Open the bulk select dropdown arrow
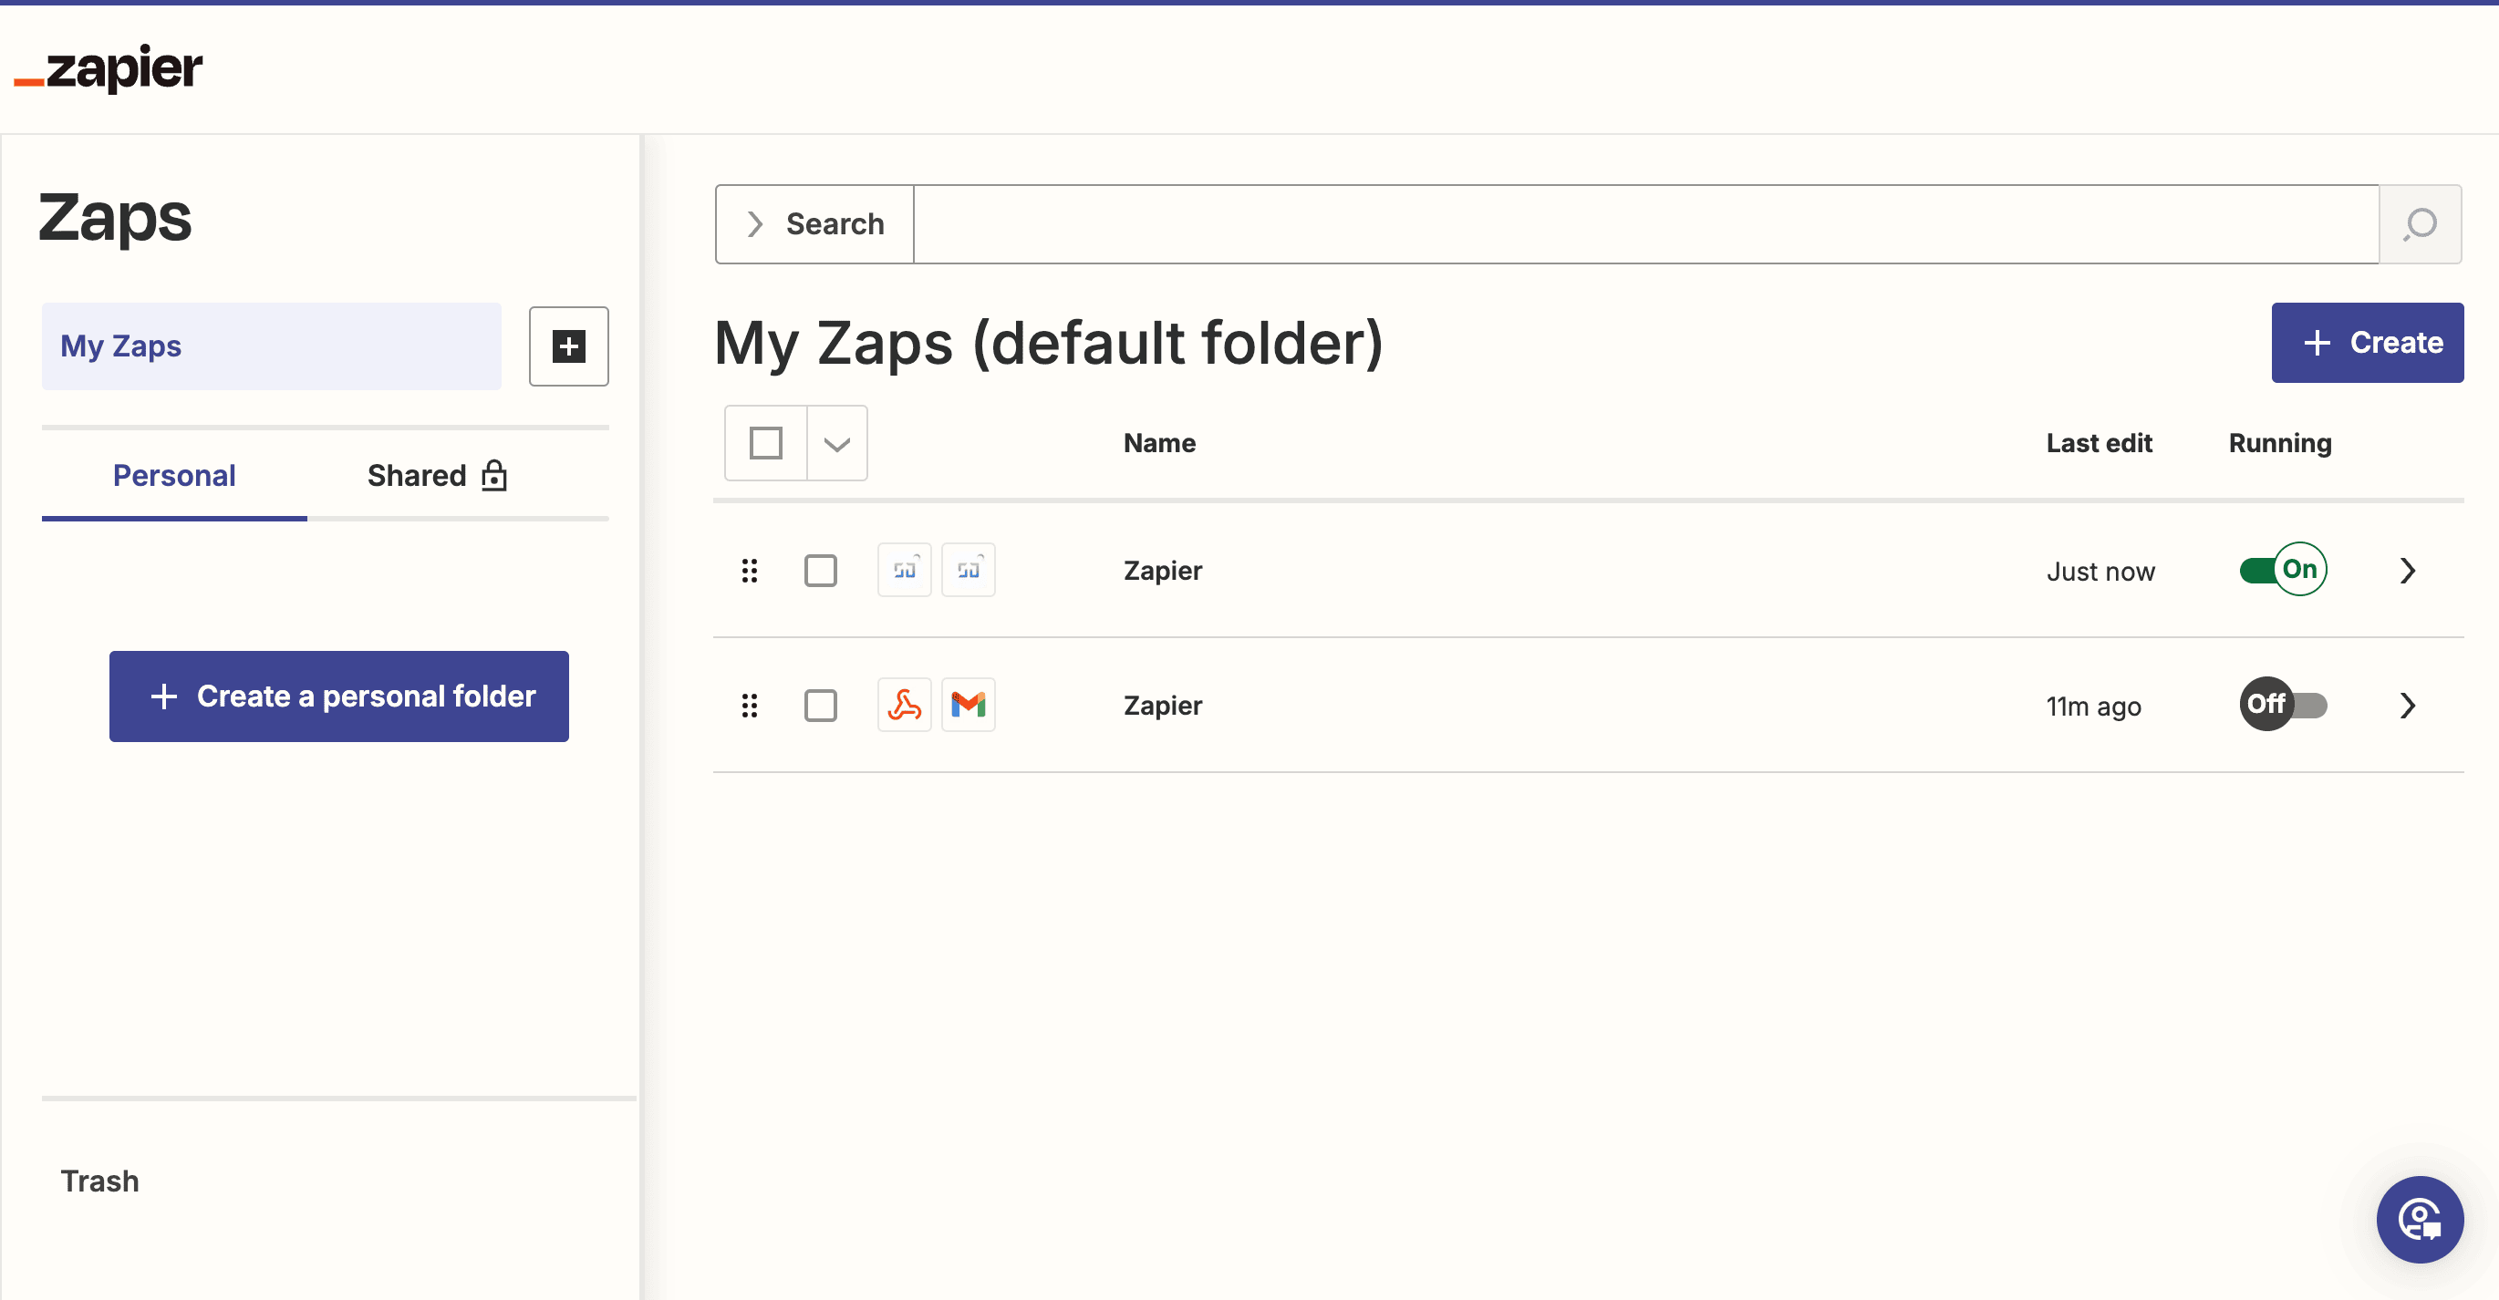Screen dimensions: 2499x1300 pos(837,444)
